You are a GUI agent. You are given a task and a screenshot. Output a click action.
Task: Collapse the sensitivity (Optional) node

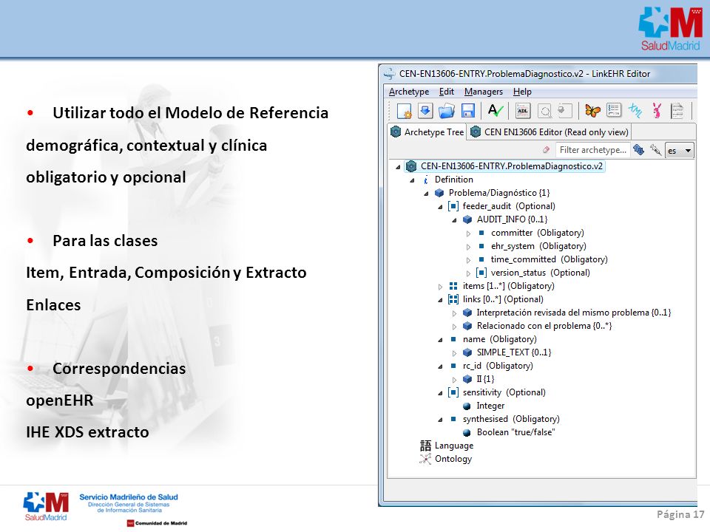(x=440, y=393)
